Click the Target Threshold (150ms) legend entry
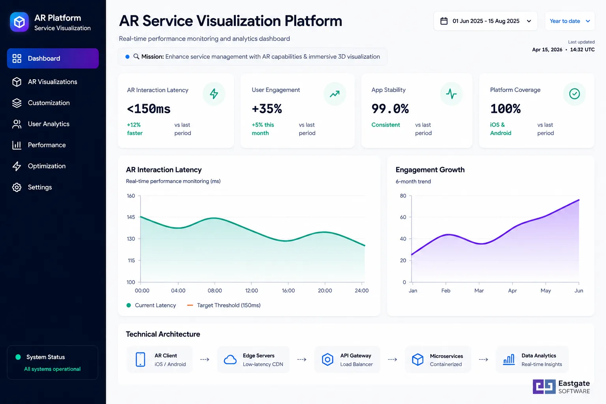Viewport: 606px width, 404px height. pos(224,305)
